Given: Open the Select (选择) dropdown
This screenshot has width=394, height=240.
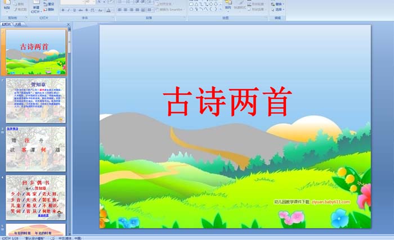Looking at the screenshot, I should (277, 10).
